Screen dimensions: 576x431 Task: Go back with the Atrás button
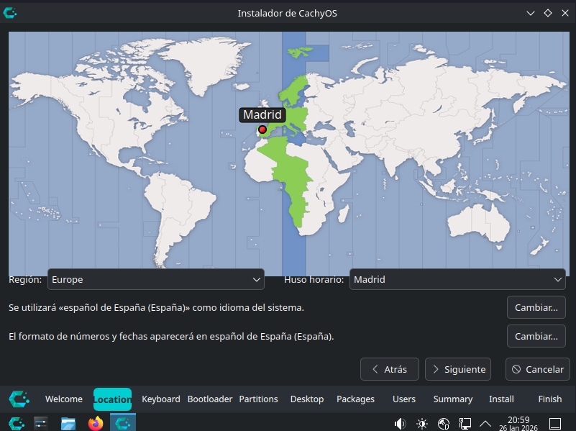[x=389, y=369]
